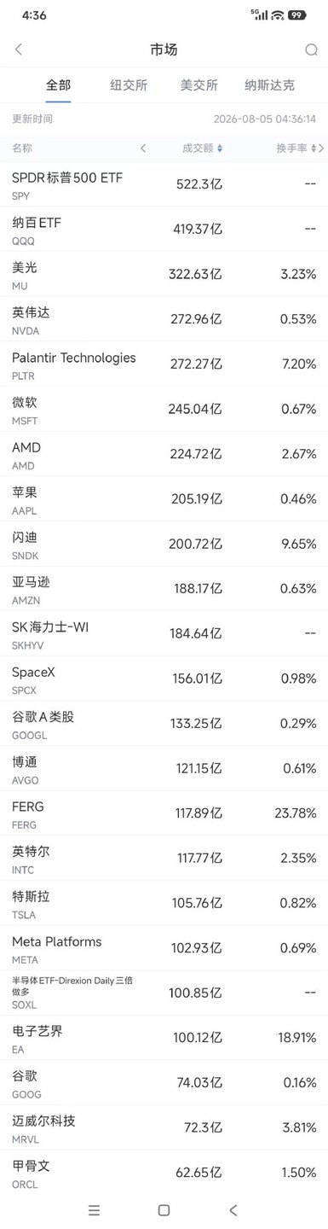Open the 特斯拉 TSLA stock row

tap(164, 903)
